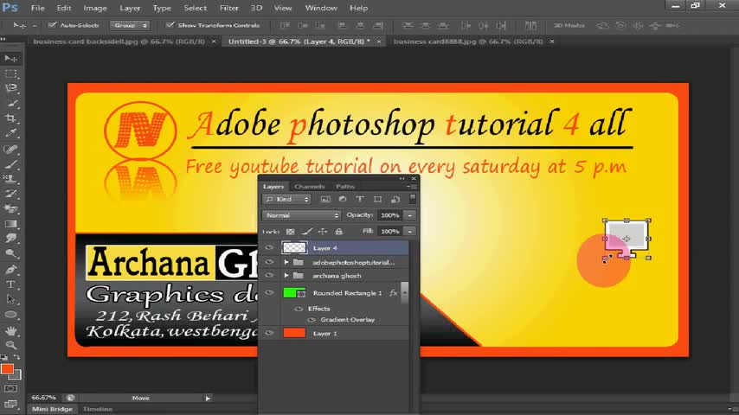Open the Mini Bridge panel tab
Screen dimensions: 739x415
[x=52, y=409]
